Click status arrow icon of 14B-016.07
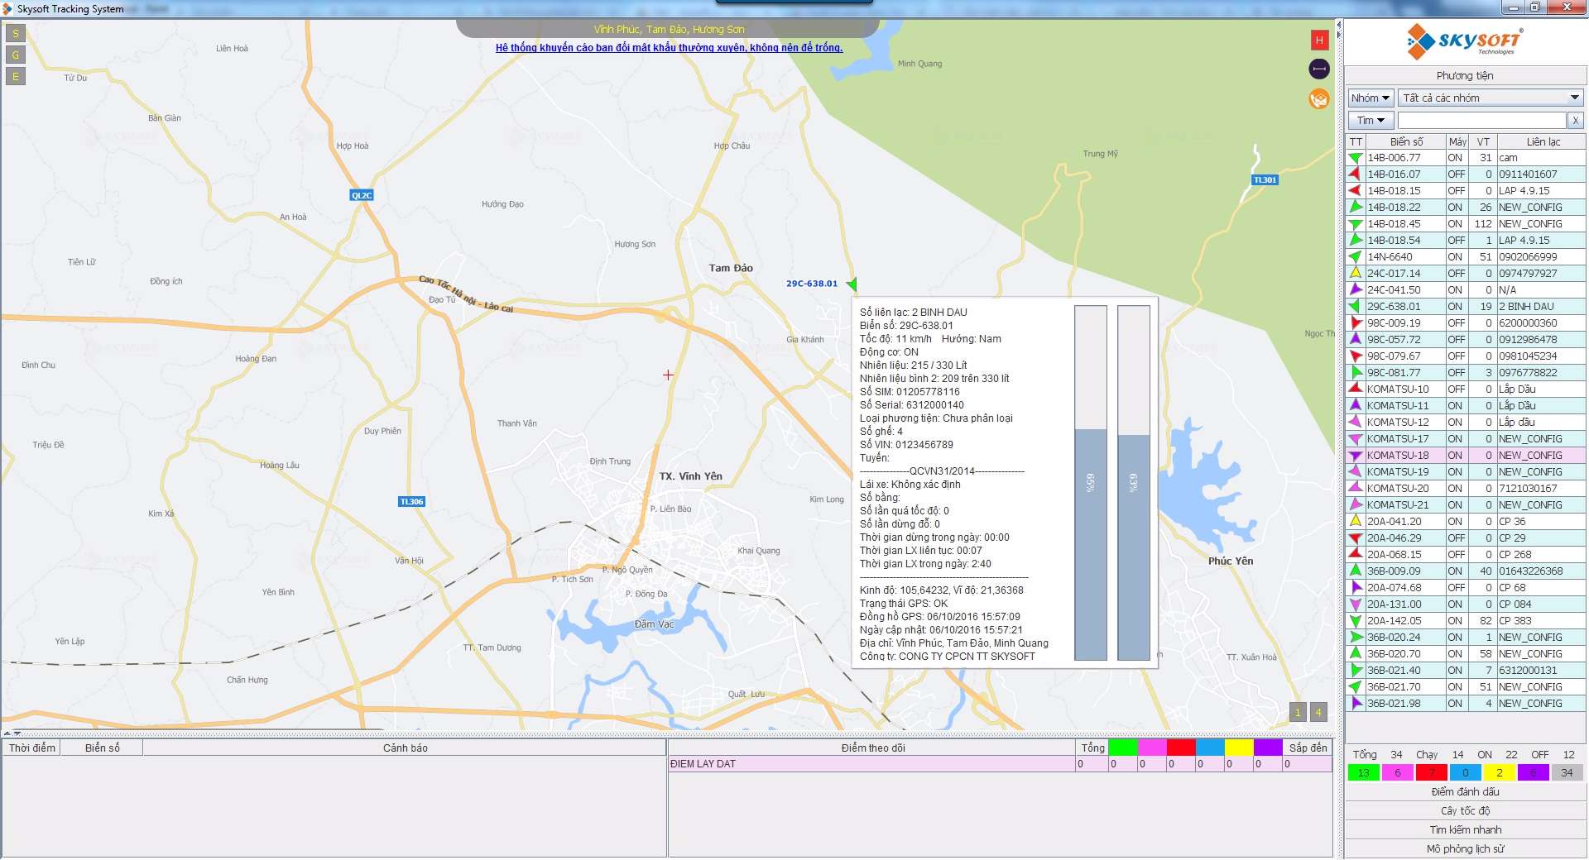Viewport: 1589px width, 860px height. tap(1356, 174)
